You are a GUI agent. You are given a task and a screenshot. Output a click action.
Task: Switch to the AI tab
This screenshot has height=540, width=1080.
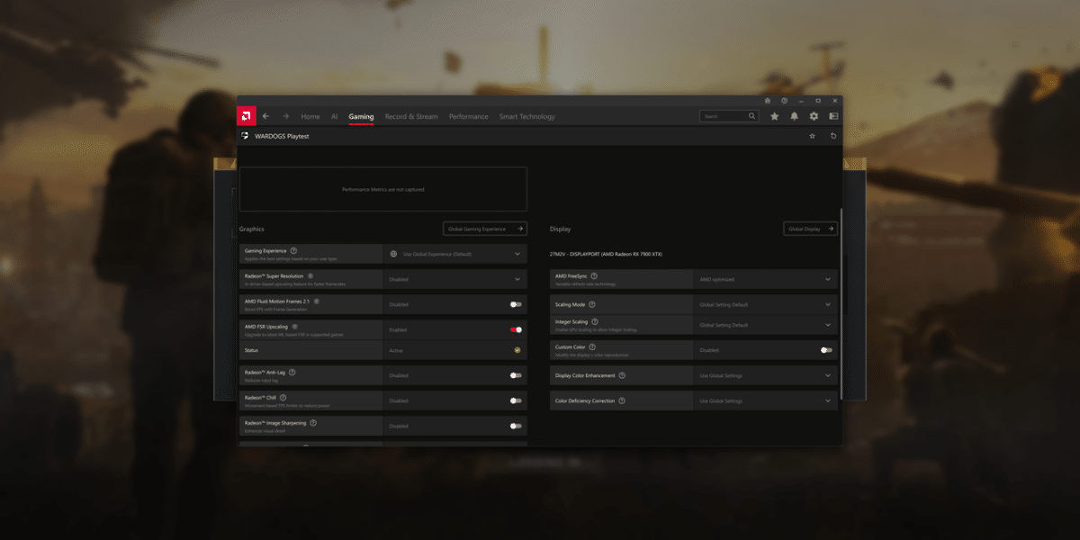coord(334,116)
